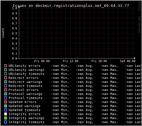Select the Protocol timeouts legend label
Image resolution: width=142 pixels, height=126 pixels.
point(25,98)
